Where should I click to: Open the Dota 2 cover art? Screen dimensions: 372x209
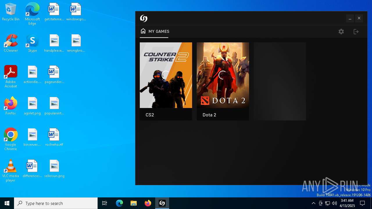(x=223, y=75)
